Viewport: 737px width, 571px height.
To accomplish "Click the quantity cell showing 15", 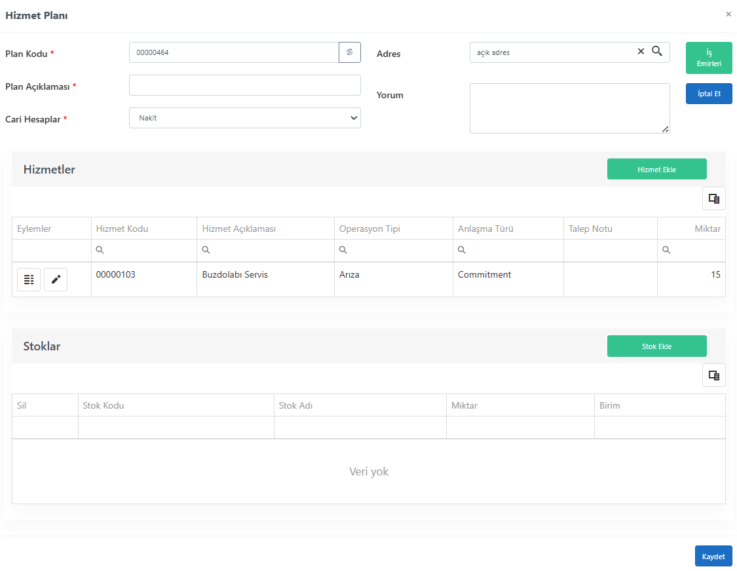I will (691, 280).
